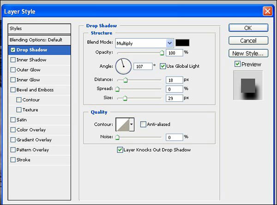Click the Contour curve thumbnail
This screenshot has width=277, height=205.
pyautogui.click(x=123, y=124)
